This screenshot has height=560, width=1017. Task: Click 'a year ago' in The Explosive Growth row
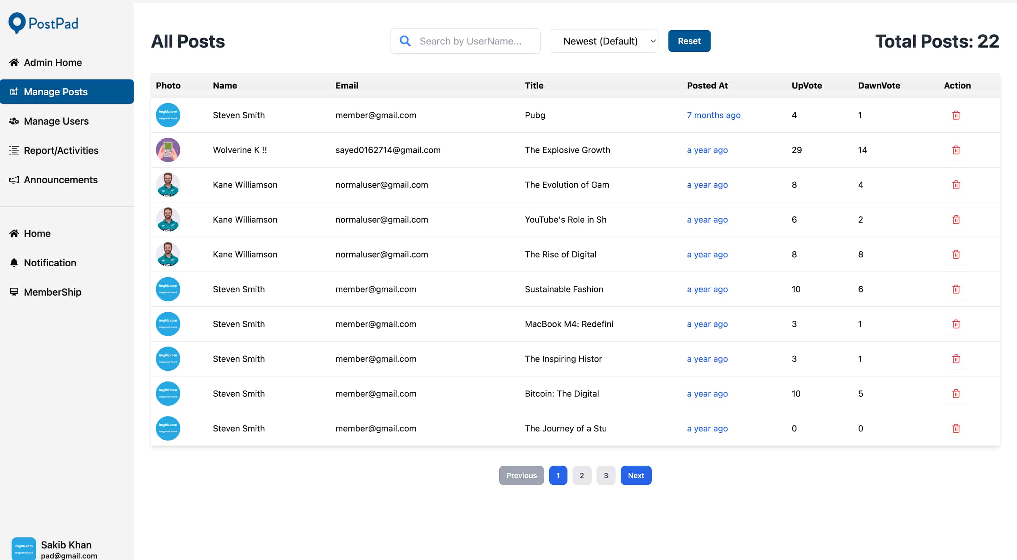pyautogui.click(x=707, y=150)
